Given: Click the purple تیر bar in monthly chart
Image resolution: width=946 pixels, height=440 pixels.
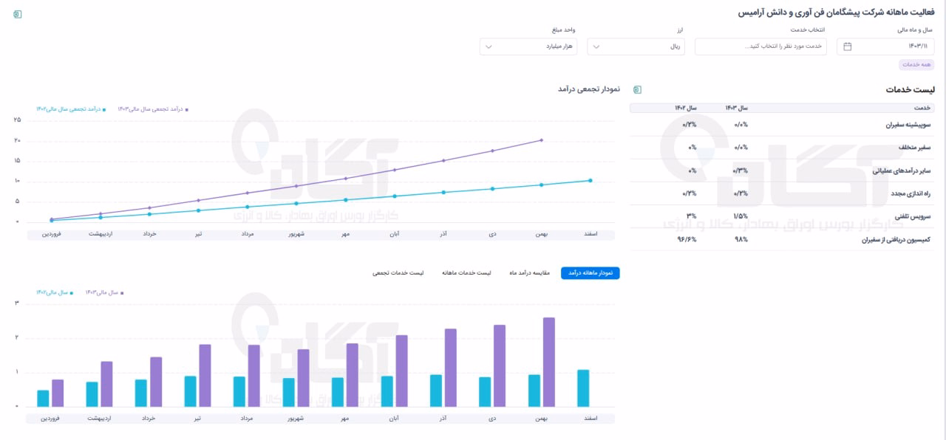Looking at the screenshot, I should [205, 376].
